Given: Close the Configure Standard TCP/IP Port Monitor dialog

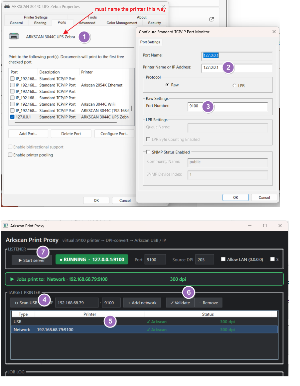Looking at the screenshot, I should 274,32.
